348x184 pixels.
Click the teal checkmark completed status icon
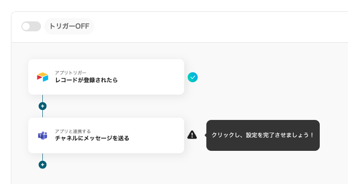pyautogui.click(x=193, y=77)
